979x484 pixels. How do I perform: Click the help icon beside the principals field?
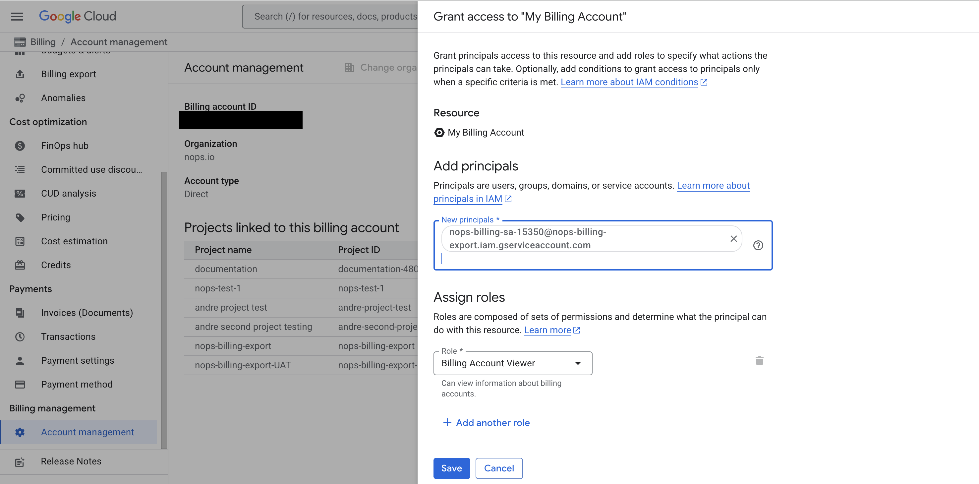coord(759,246)
